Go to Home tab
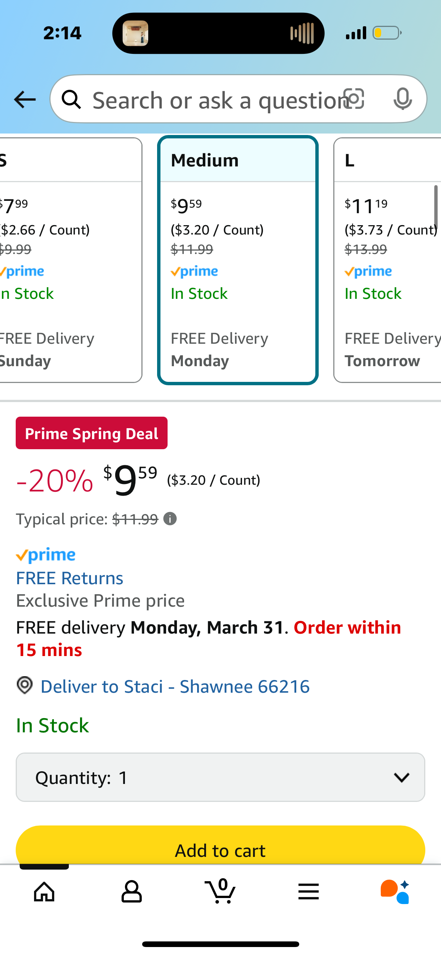The image size is (441, 956). click(44, 891)
